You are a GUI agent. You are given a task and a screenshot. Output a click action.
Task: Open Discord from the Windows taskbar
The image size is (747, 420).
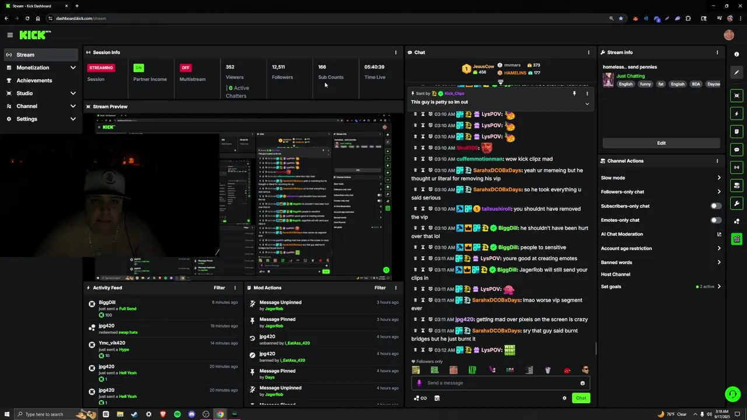click(191, 414)
